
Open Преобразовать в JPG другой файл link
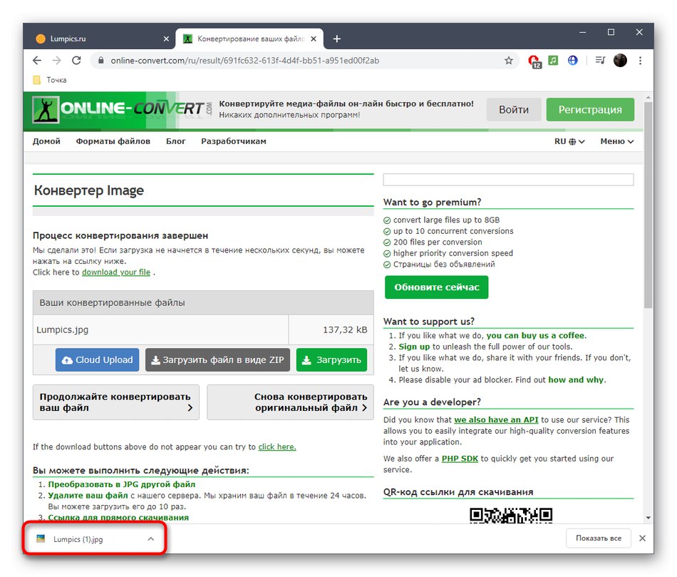click(x=122, y=484)
